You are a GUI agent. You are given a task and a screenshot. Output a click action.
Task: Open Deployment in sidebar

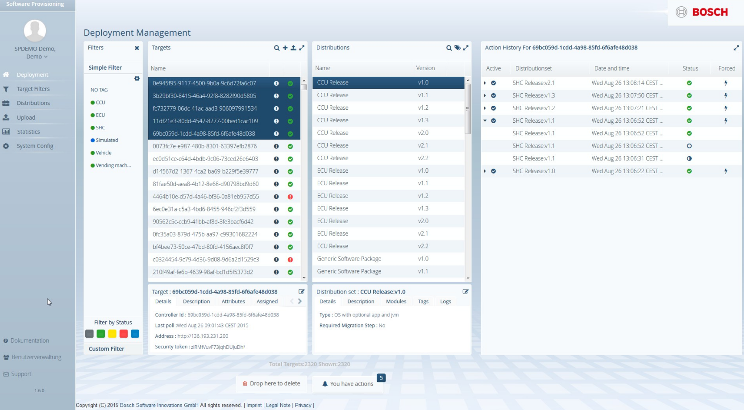pos(32,75)
